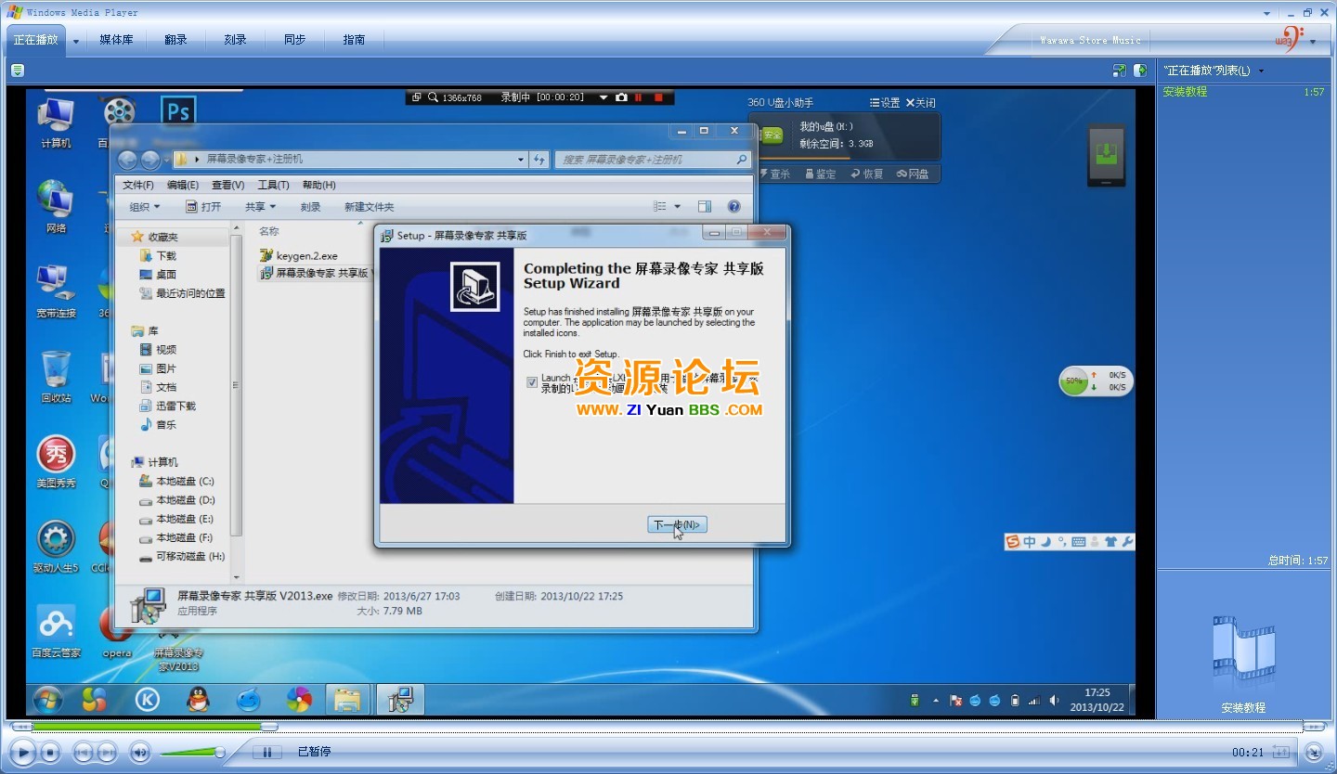This screenshot has height=774, width=1337.
Task: Mute the player with the speaker icon
Action: [139, 752]
